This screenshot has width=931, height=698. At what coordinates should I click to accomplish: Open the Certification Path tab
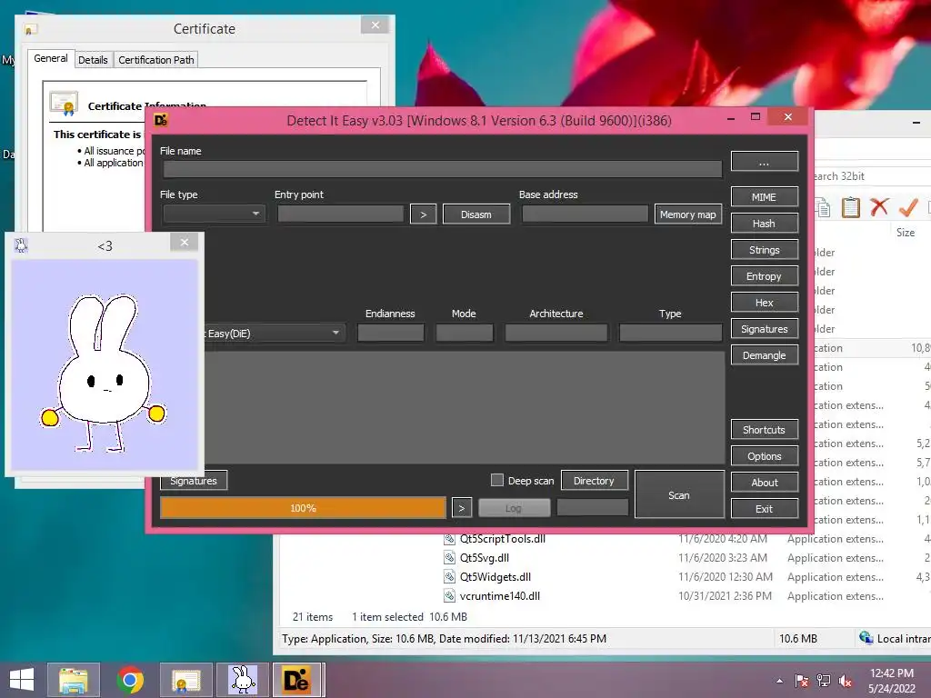[156, 60]
